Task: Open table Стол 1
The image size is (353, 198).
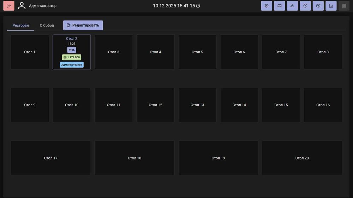Action: [x=30, y=52]
